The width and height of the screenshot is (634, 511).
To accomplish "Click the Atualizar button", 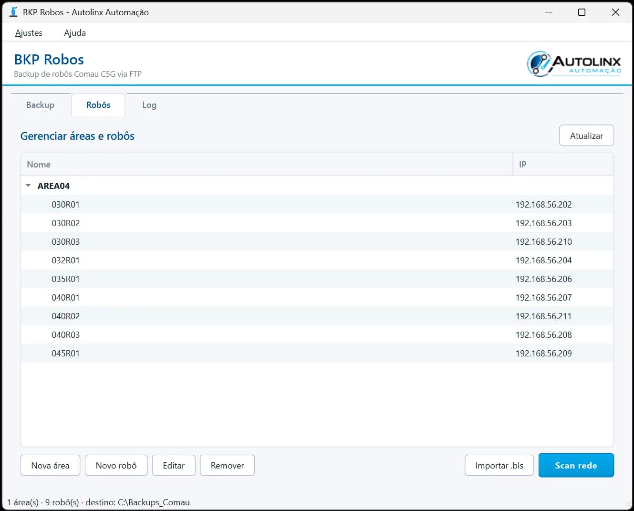I will point(586,136).
